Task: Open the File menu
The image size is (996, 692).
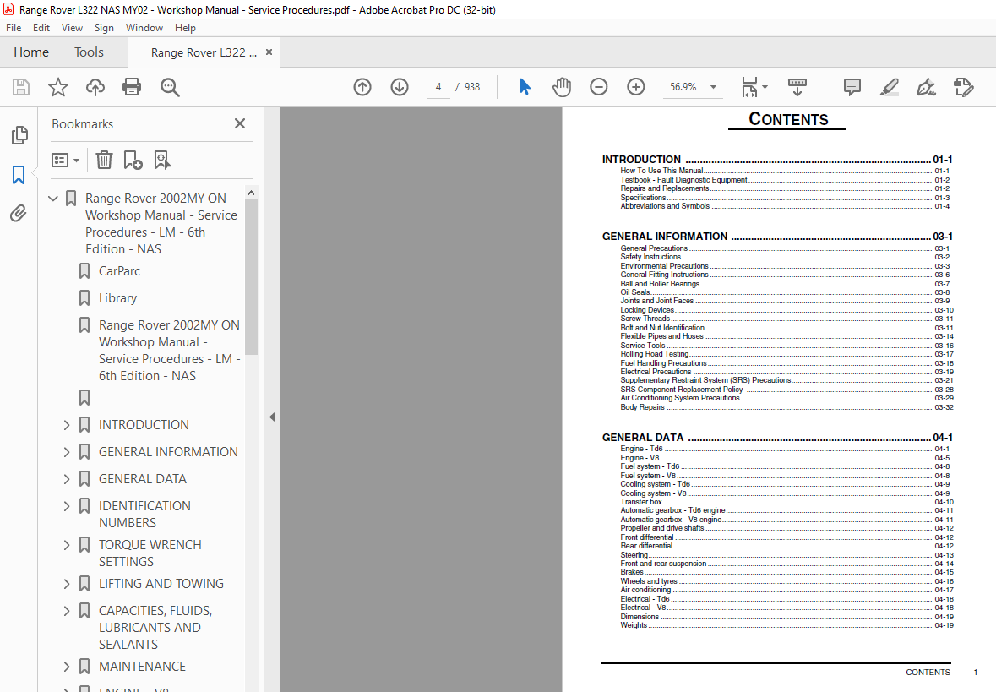Action: [x=14, y=28]
